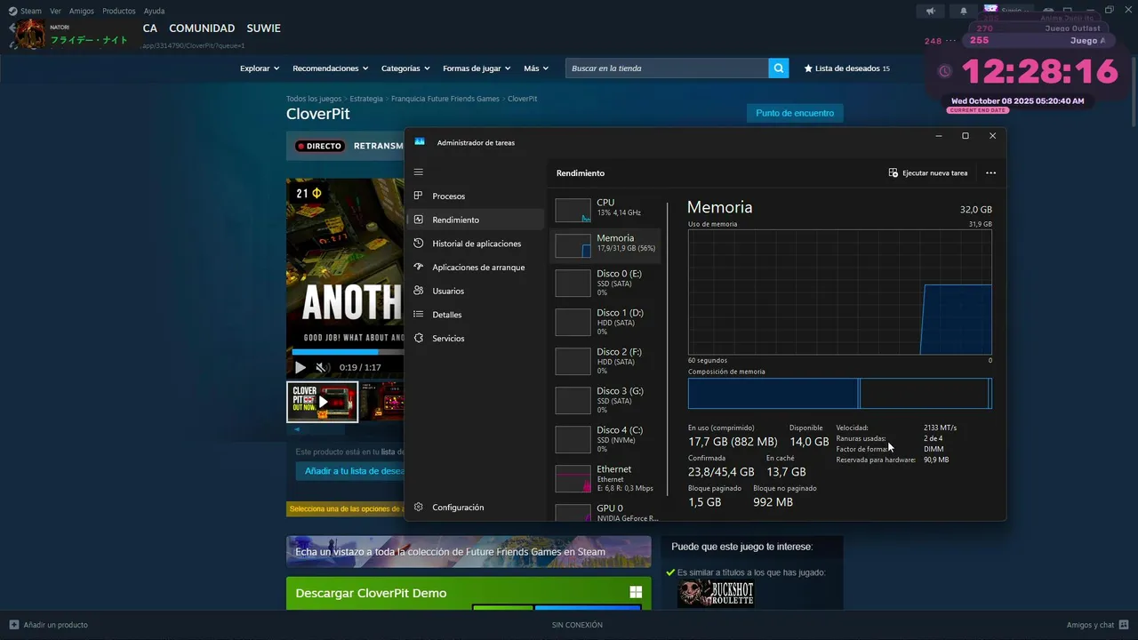The height and width of the screenshot is (640, 1138).
Task: Select the Ethernet performance entry
Action: 605,478
